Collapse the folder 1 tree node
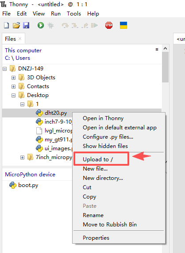This screenshot has height=253, width=185. pos(23,105)
